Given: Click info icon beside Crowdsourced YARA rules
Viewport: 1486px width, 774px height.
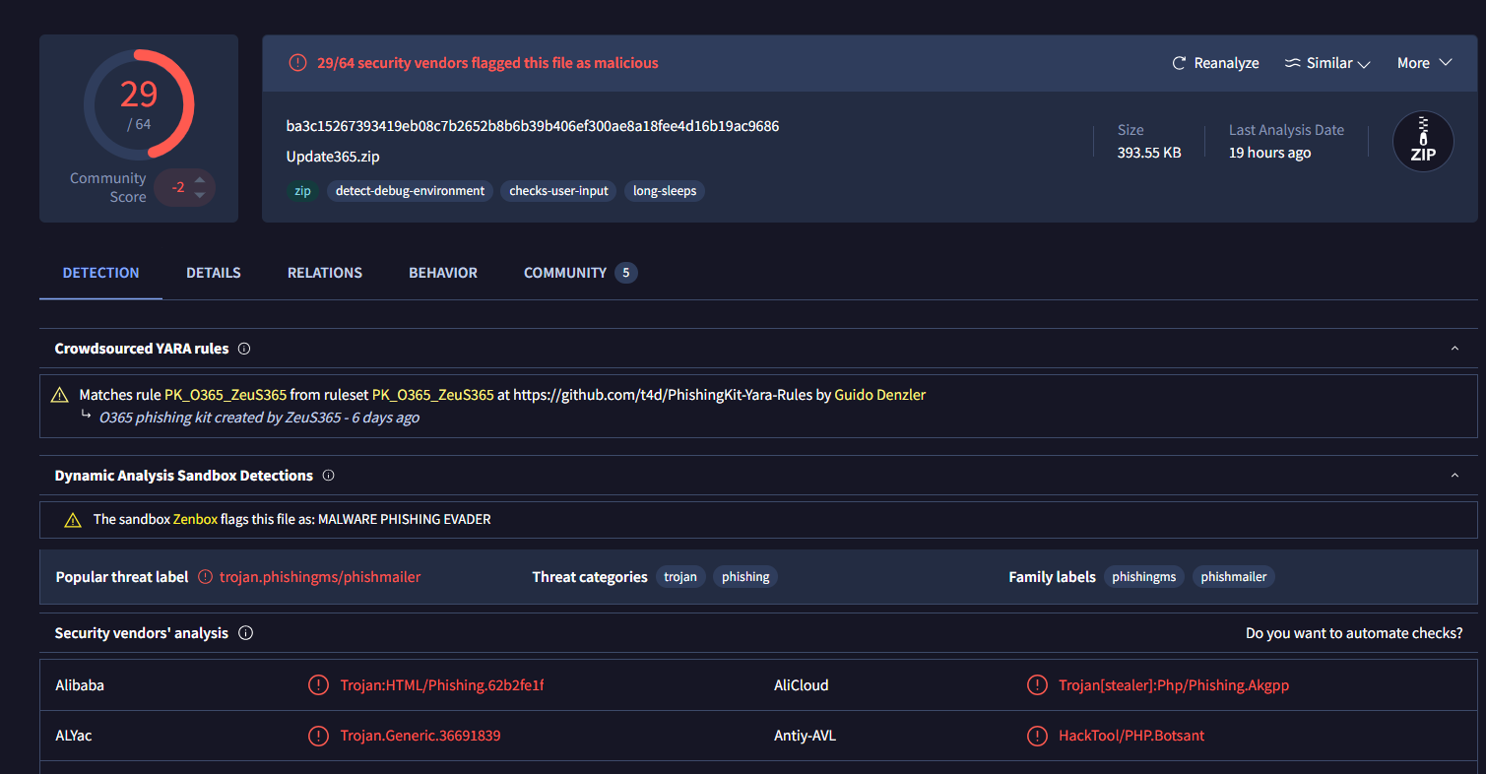Looking at the screenshot, I should click(x=244, y=349).
